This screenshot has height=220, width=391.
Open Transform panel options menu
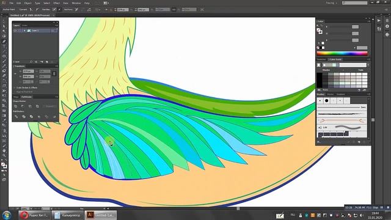pos(57,66)
